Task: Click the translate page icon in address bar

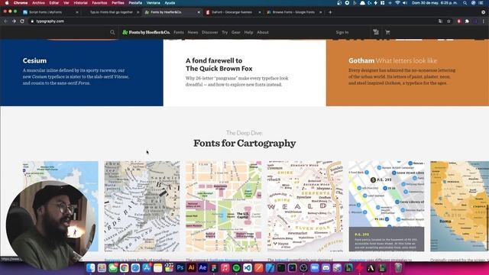Action: [440, 21]
